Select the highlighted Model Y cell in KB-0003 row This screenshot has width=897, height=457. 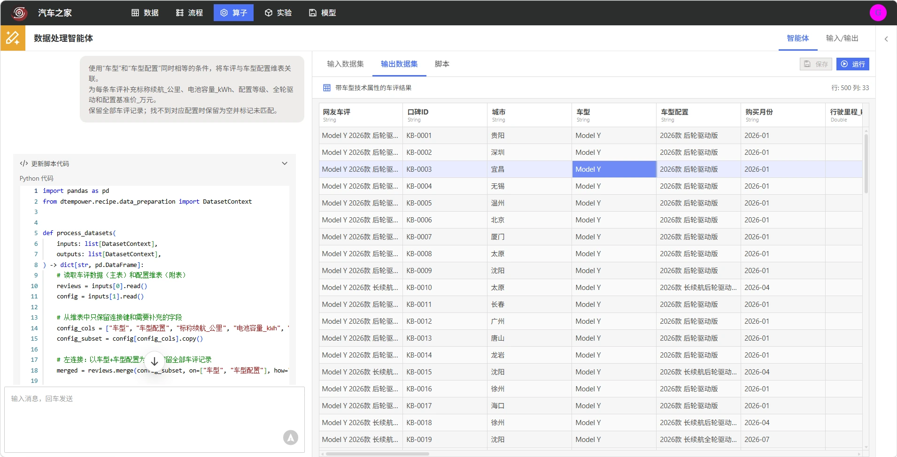(x=614, y=169)
